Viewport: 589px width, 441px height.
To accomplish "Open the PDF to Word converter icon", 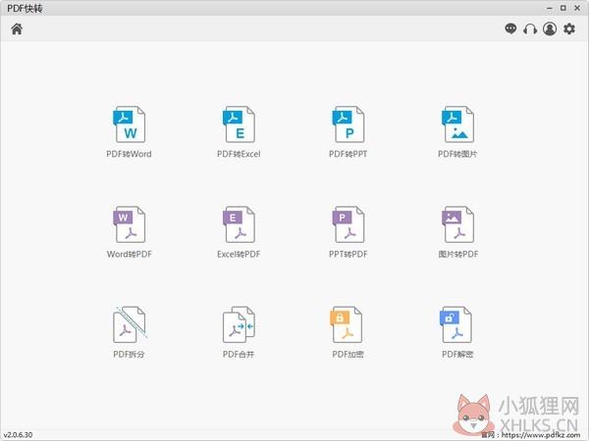I will tap(130, 124).
